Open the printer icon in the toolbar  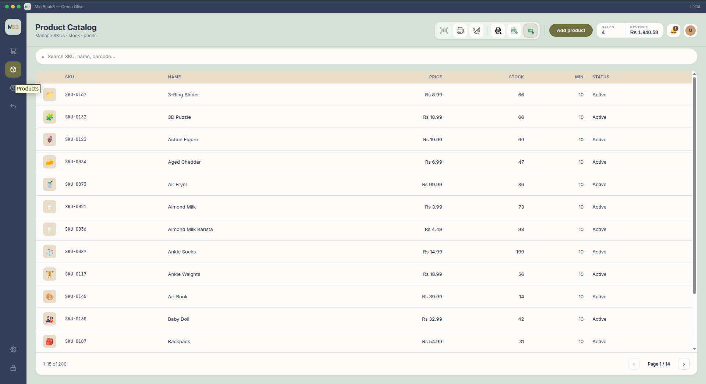pyautogui.click(x=460, y=31)
